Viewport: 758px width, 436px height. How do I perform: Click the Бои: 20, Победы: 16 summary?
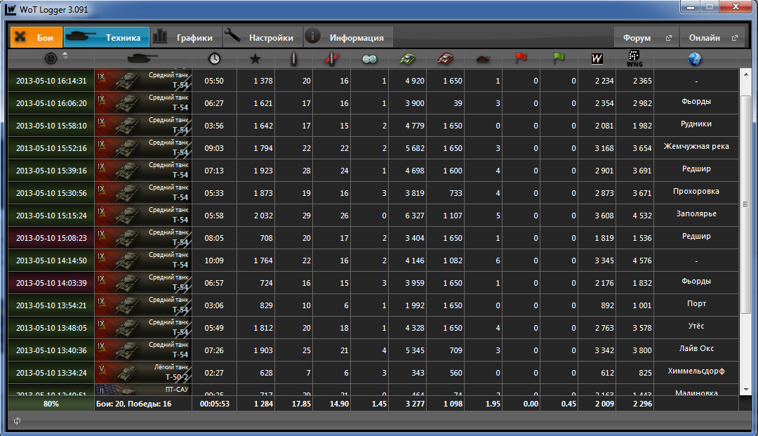coord(133,404)
